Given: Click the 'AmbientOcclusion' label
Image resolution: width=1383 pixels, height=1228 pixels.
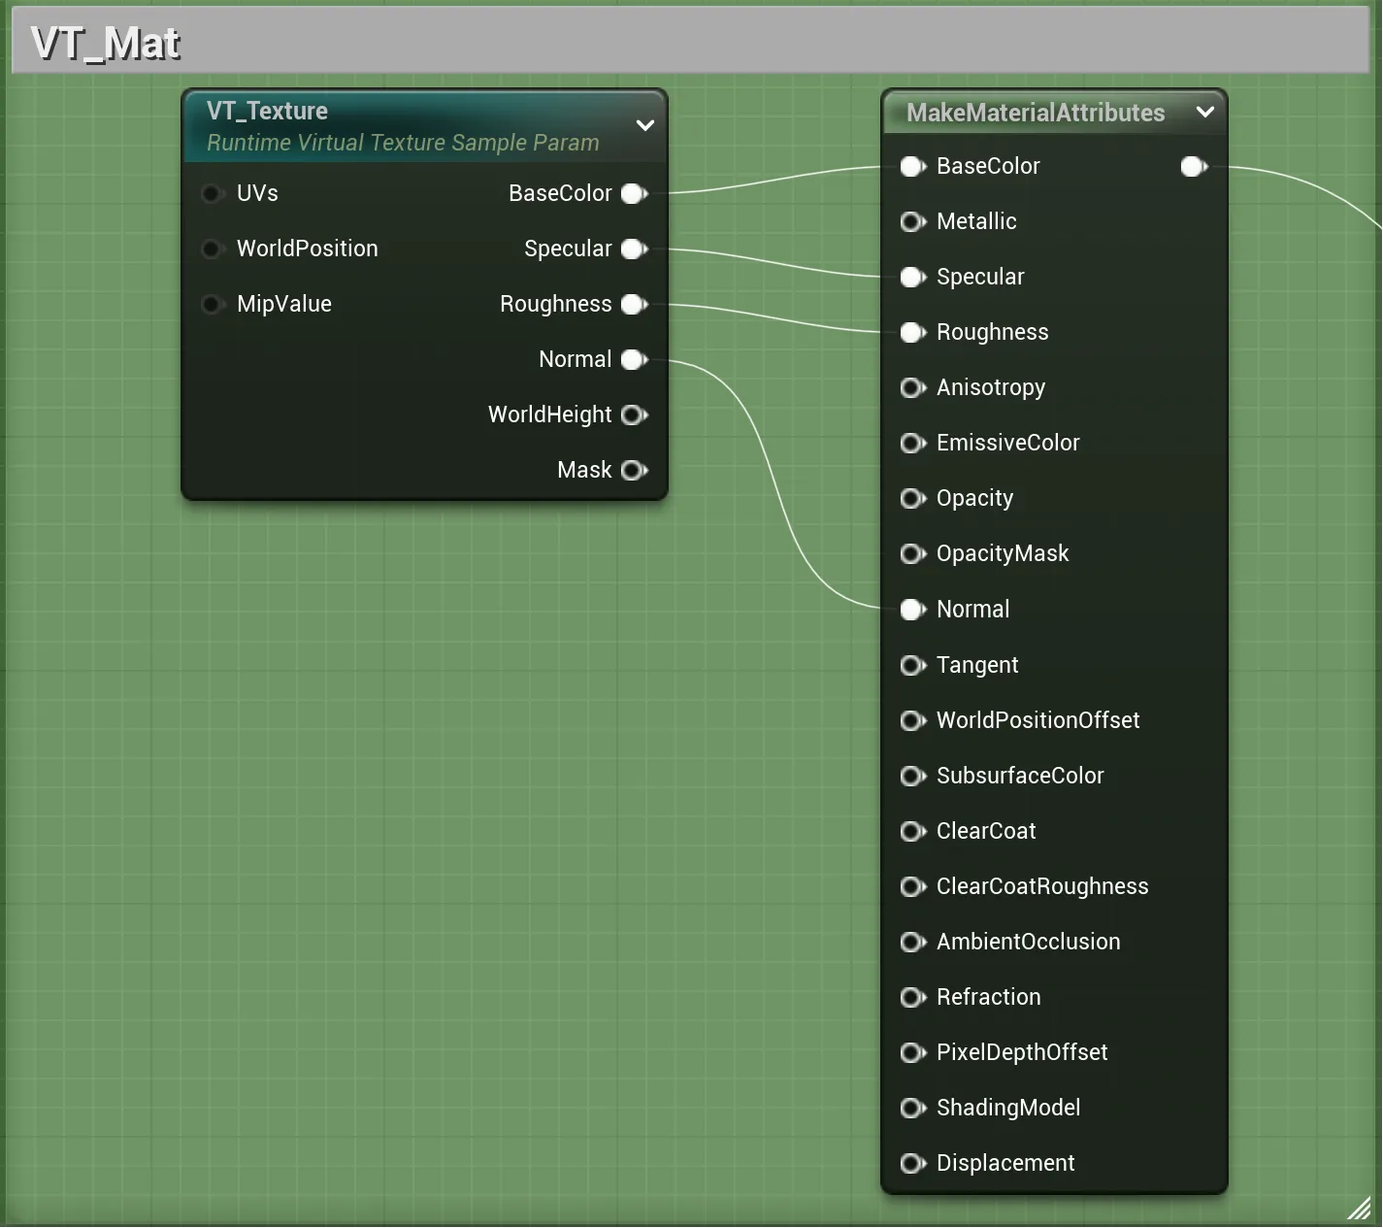Looking at the screenshot, I should [x=1028, y=941].
